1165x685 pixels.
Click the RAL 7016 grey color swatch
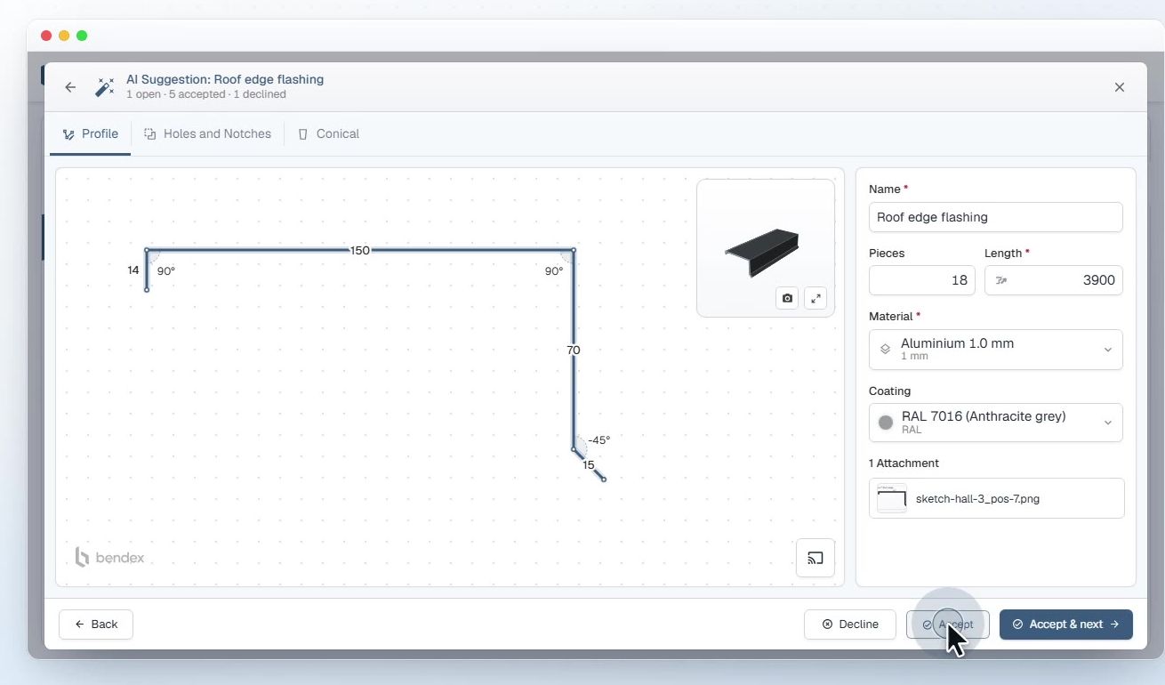(x=885, y=423)
